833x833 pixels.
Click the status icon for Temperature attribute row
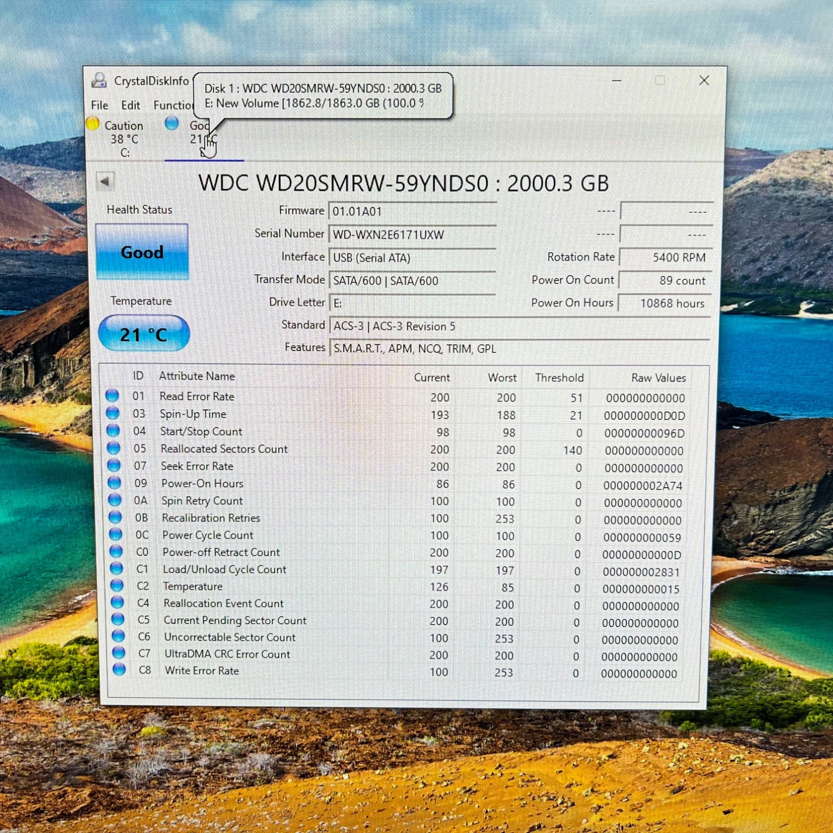coord(117,585)
